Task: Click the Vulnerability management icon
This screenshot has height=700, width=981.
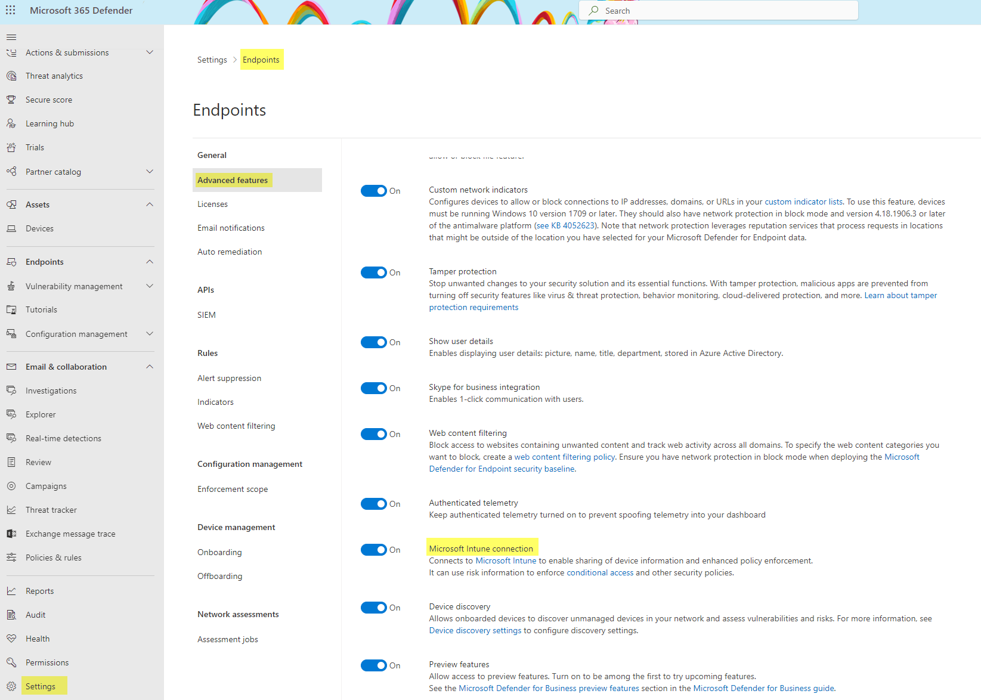Action: (11, 286)
